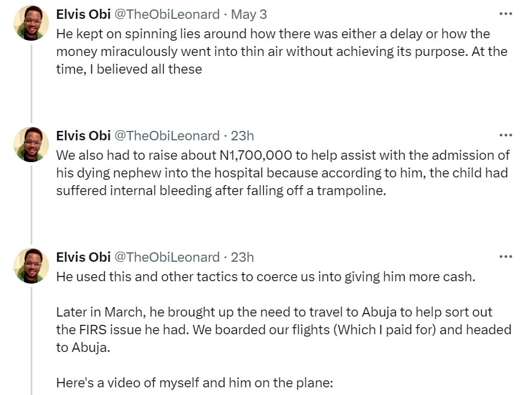Image resolution: width=520 pixels, height=395 pixels.
Task: Select the @TheObiLeonard handle on the hospital admission tweet
Action: click(167, 136)
